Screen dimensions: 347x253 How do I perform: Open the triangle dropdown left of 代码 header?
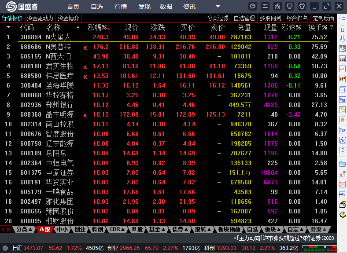pyautogui.click(x=8, y=27)
